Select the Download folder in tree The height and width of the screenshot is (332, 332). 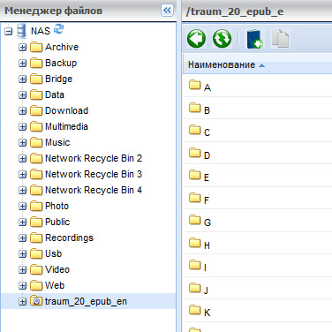[66, 110]
